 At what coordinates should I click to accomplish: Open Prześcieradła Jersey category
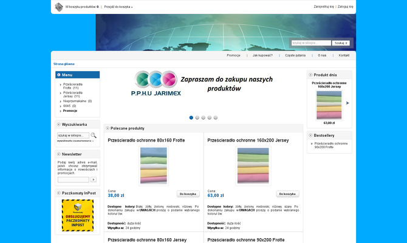73,95
